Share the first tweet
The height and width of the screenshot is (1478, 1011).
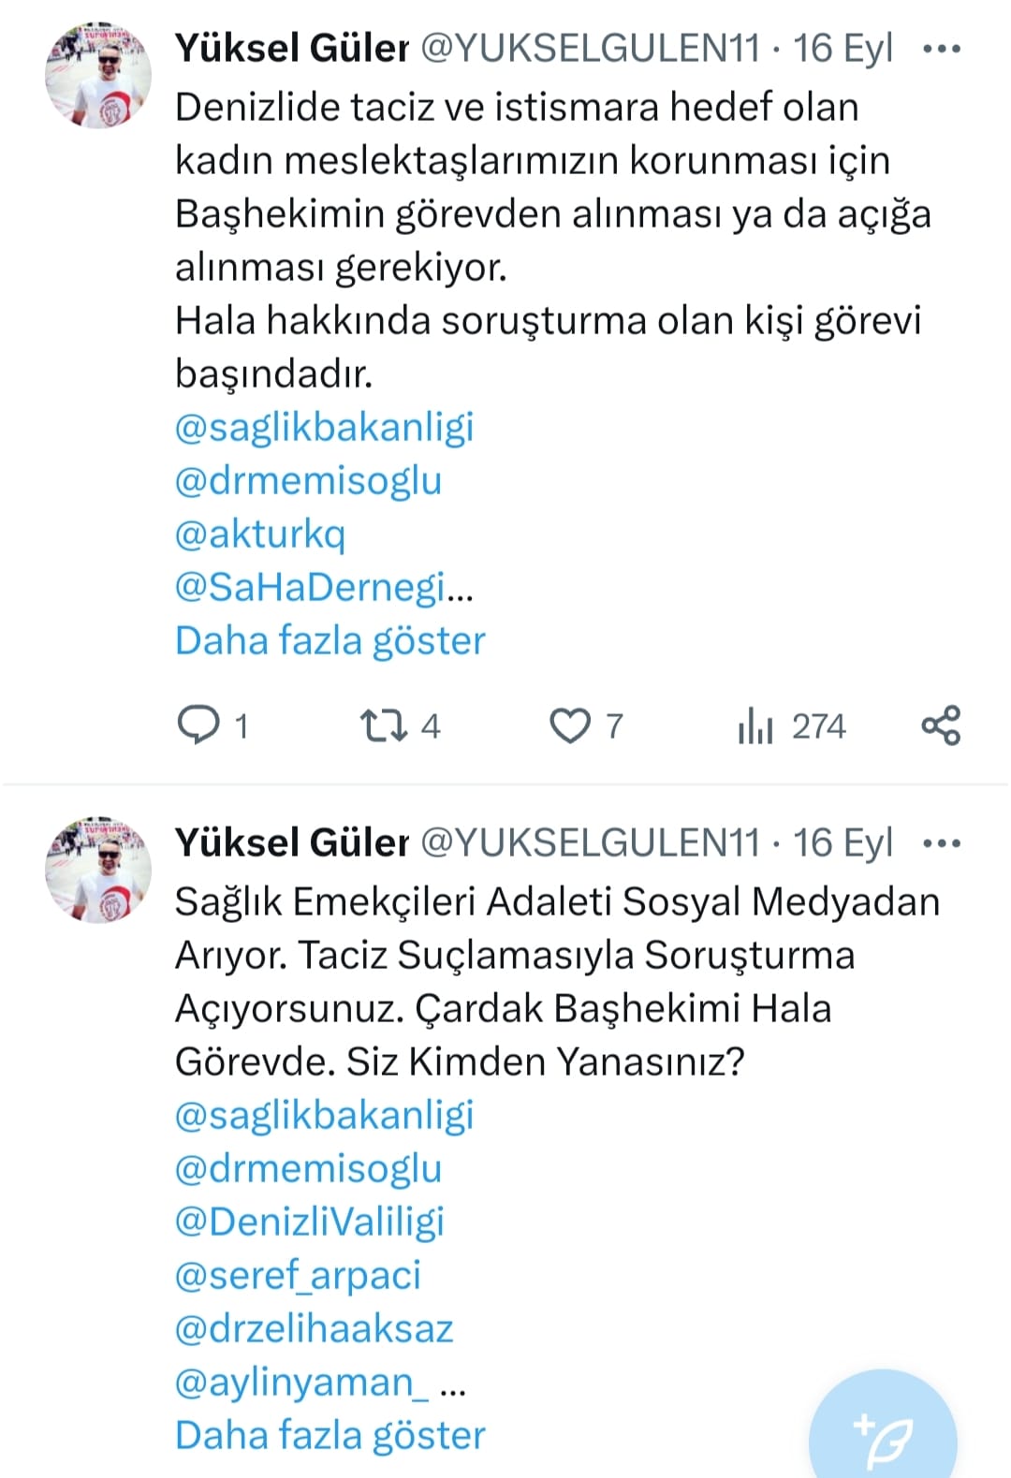tap(941, 725)
